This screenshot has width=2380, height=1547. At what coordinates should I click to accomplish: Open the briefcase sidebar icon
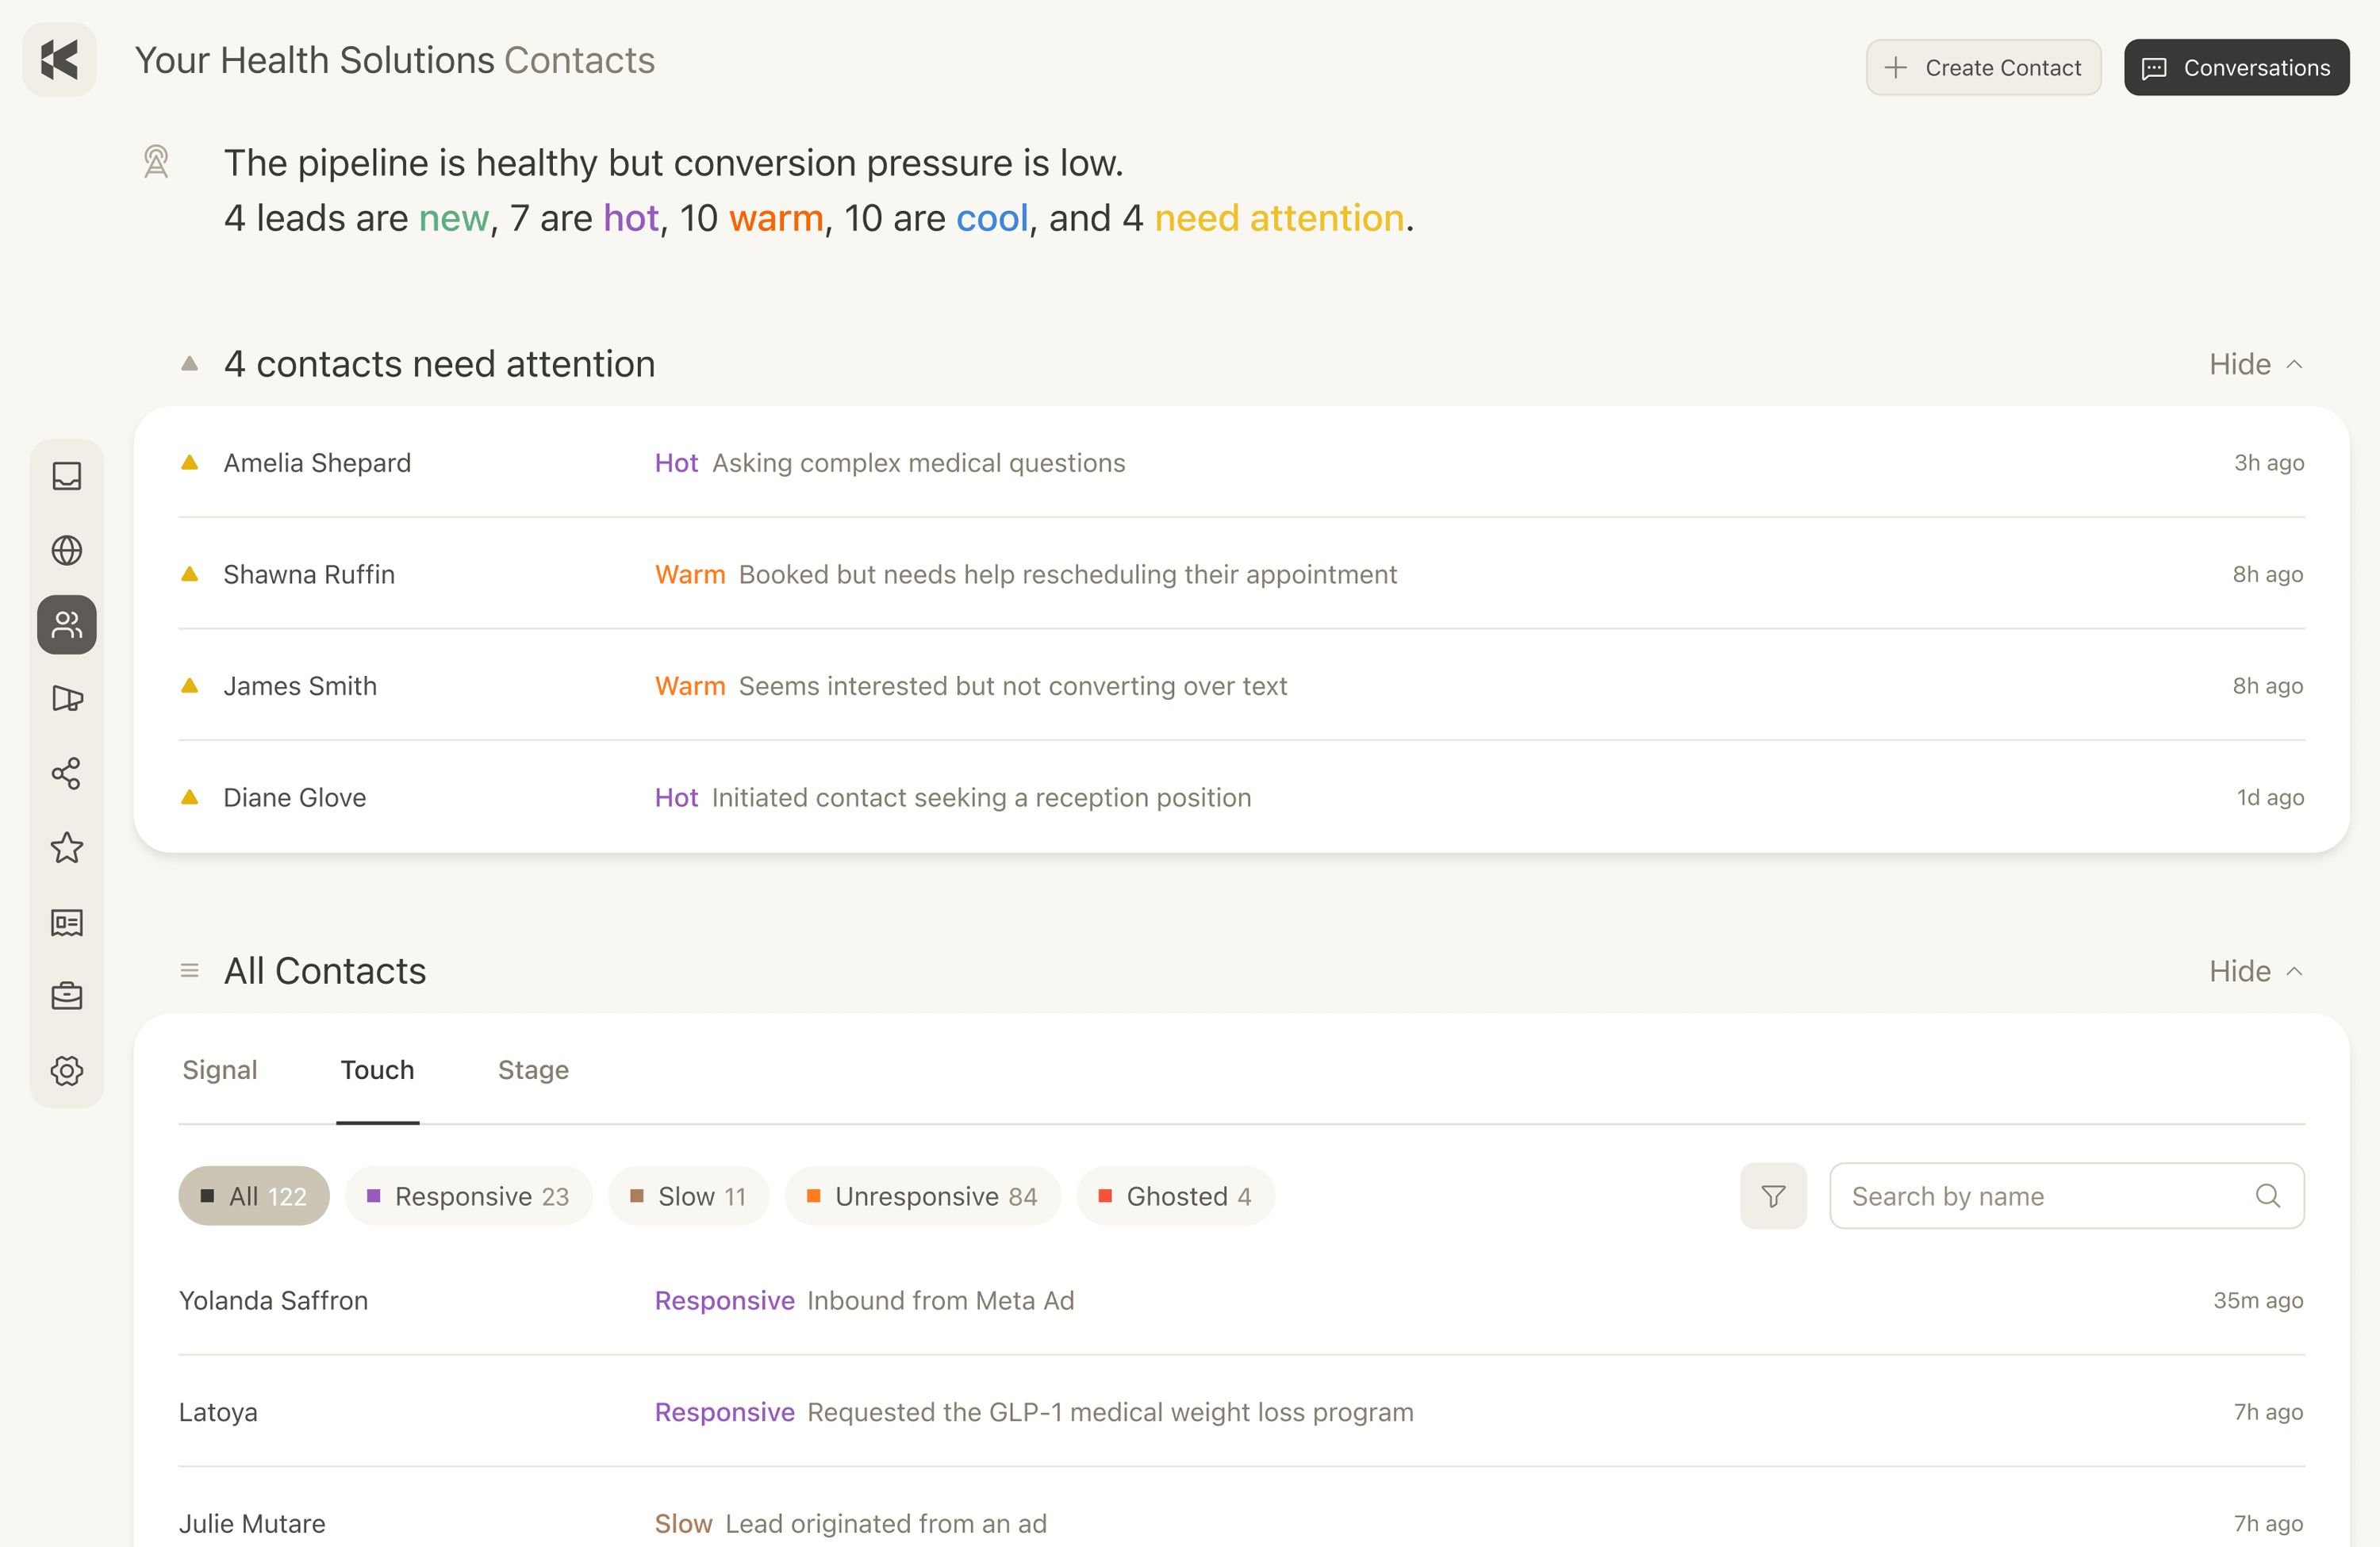[x=67, y=996]
